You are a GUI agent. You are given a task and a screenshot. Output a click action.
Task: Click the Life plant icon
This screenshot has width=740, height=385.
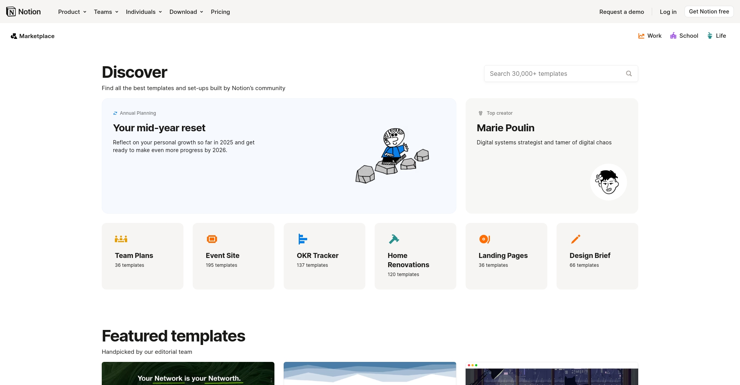pyautogui.click(x=710, y=36)
